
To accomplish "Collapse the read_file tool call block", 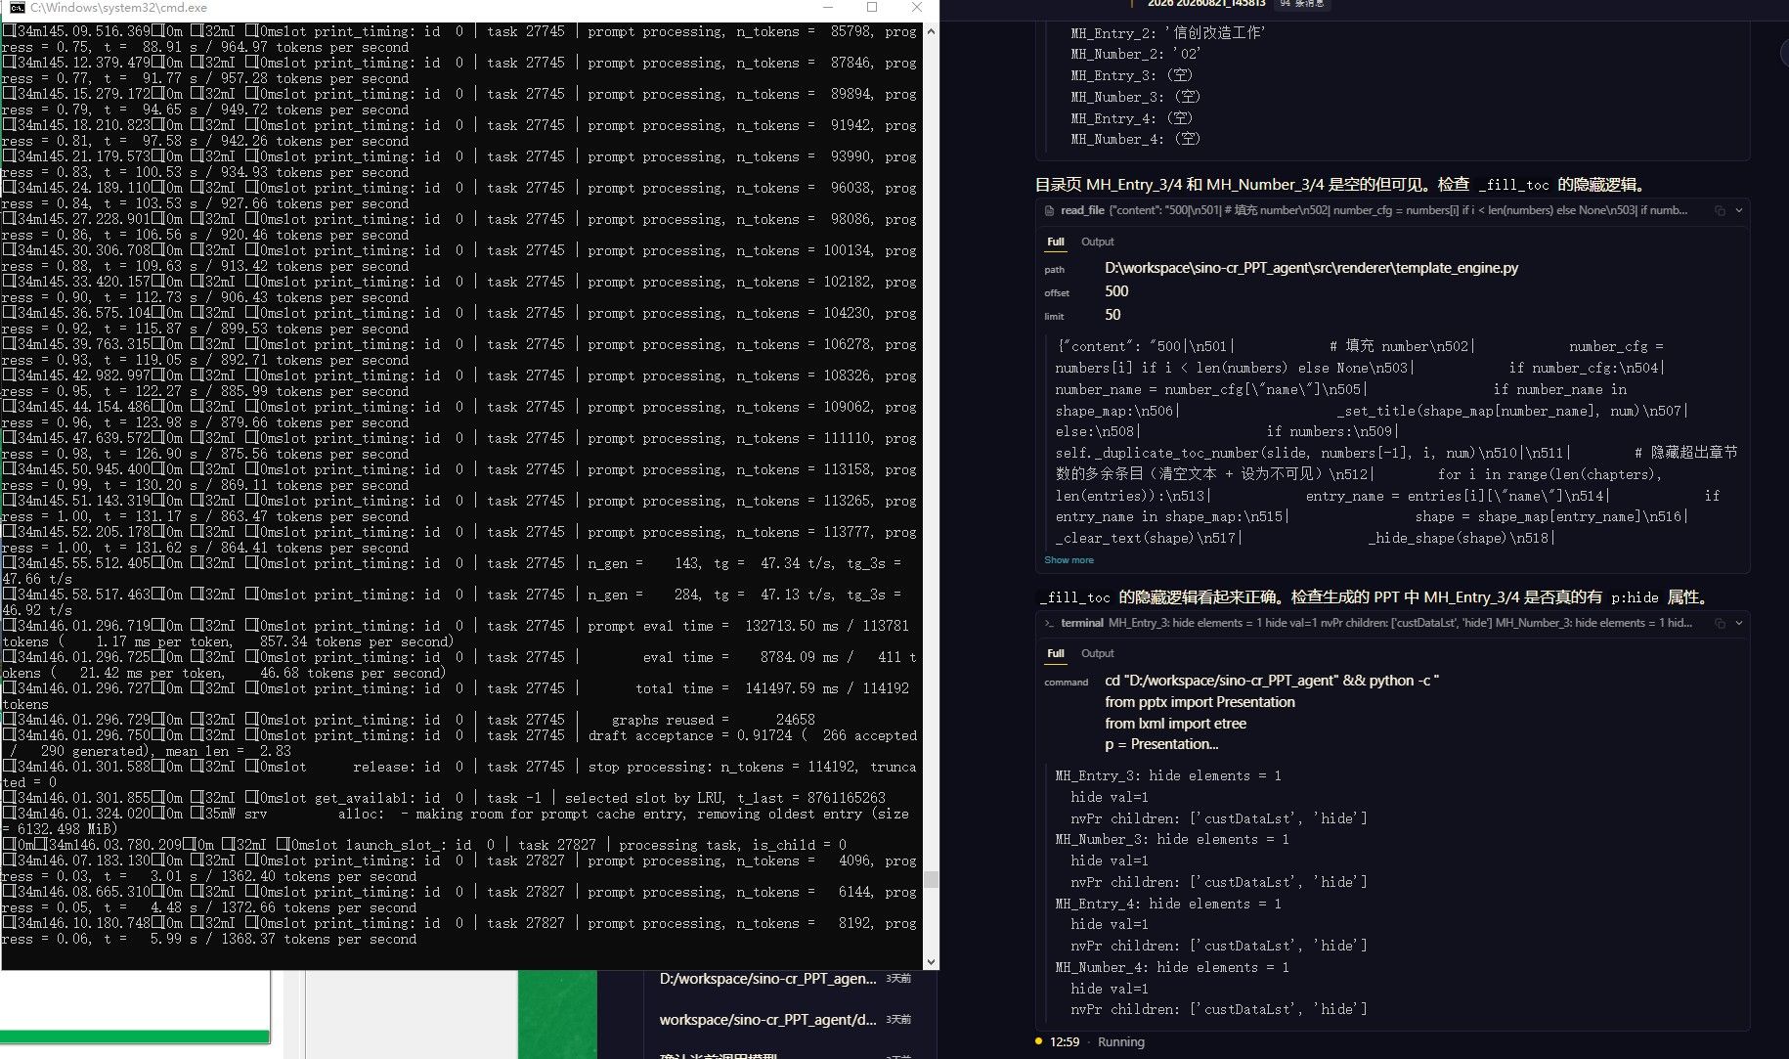I will [1739, 210].
